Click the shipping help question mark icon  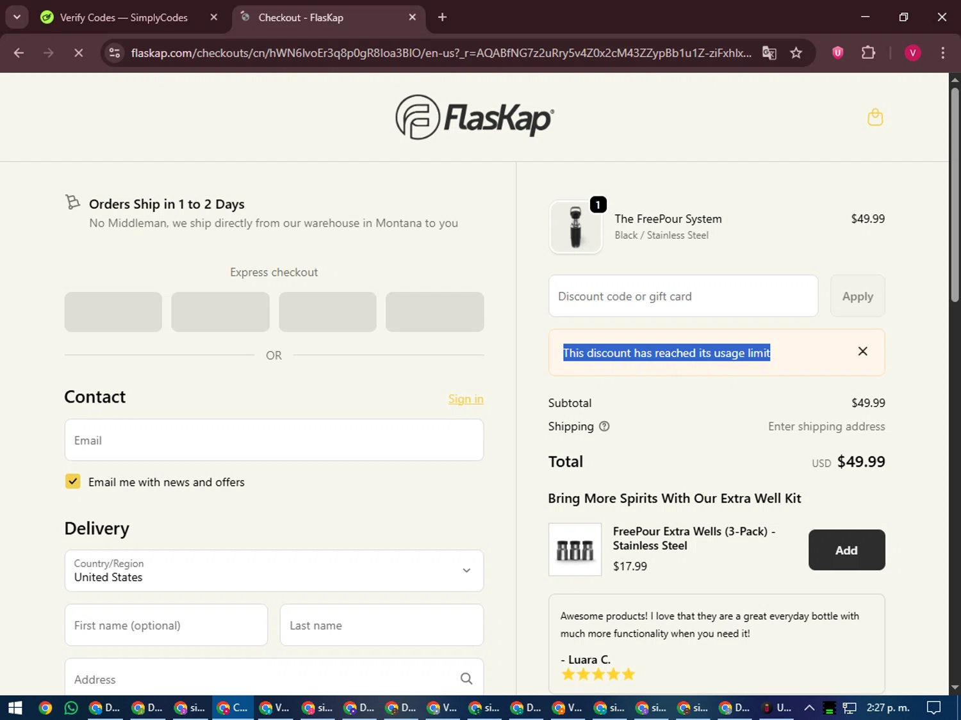tap(604, 426)
